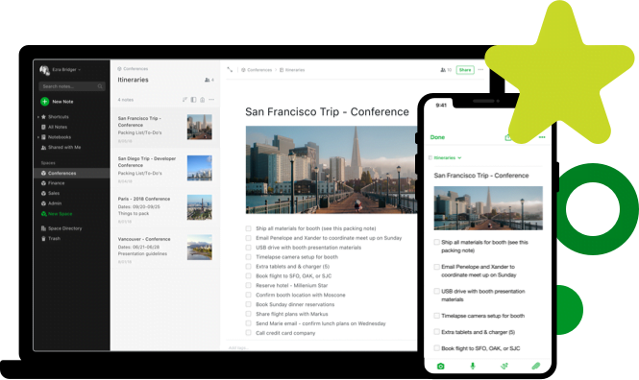Open the desktop note's three-dot menu
Image resolution: width=639 pixels, height=380 pixels.
(x=480, y=70)
